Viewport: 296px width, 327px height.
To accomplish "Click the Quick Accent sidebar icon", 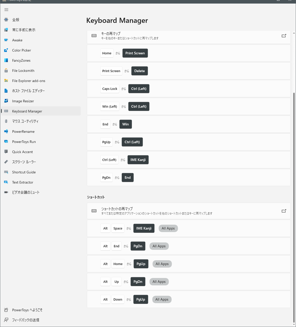I will click(x=6, y=152).
